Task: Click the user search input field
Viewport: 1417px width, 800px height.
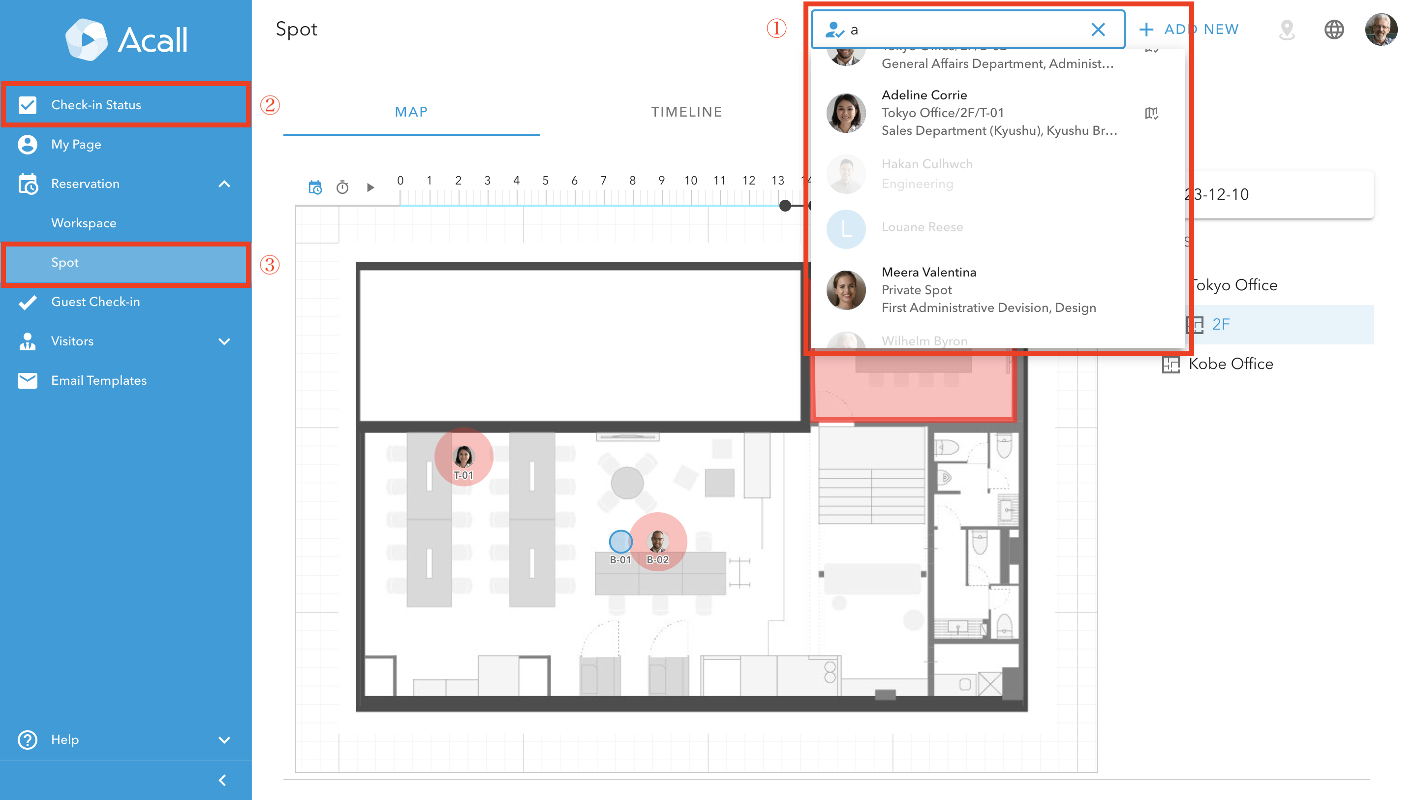Action: pos(968,29)
